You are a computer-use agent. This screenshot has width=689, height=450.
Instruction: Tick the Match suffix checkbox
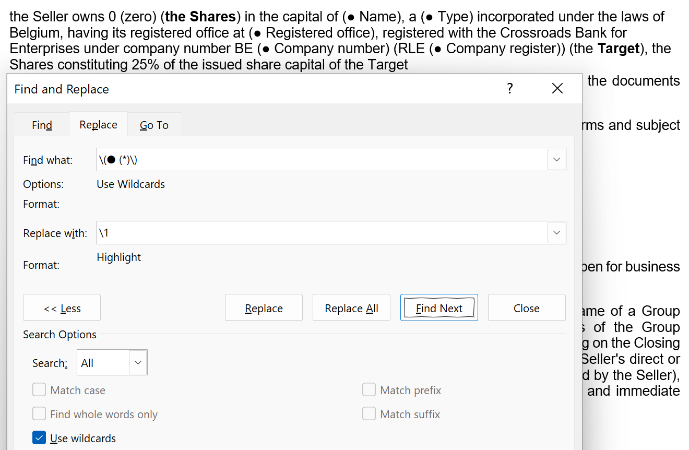pyautogui.click(x=369, y=414)
